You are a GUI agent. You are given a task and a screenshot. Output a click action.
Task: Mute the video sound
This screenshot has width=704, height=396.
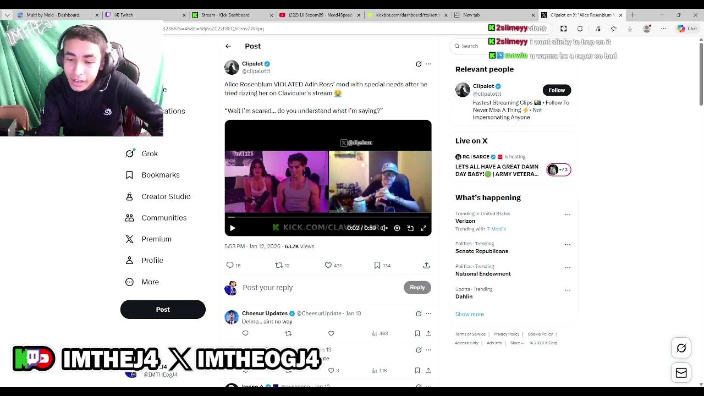384,228
